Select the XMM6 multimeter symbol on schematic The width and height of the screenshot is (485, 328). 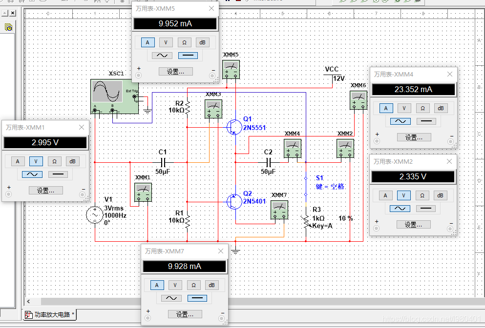click(358, 100)
